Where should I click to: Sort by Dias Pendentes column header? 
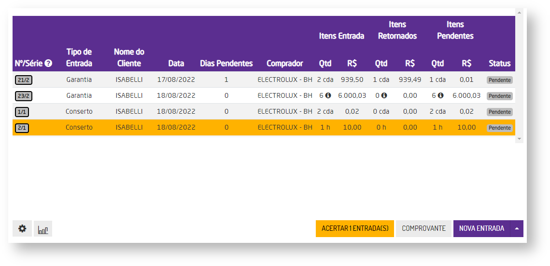(x=226, y=64)
